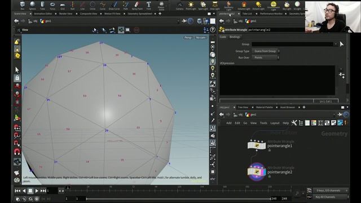Open network pane options arrow
Image resolution: width=361 pixels, height=203 pixels.
pyautogui.click(x=347, y=107)
